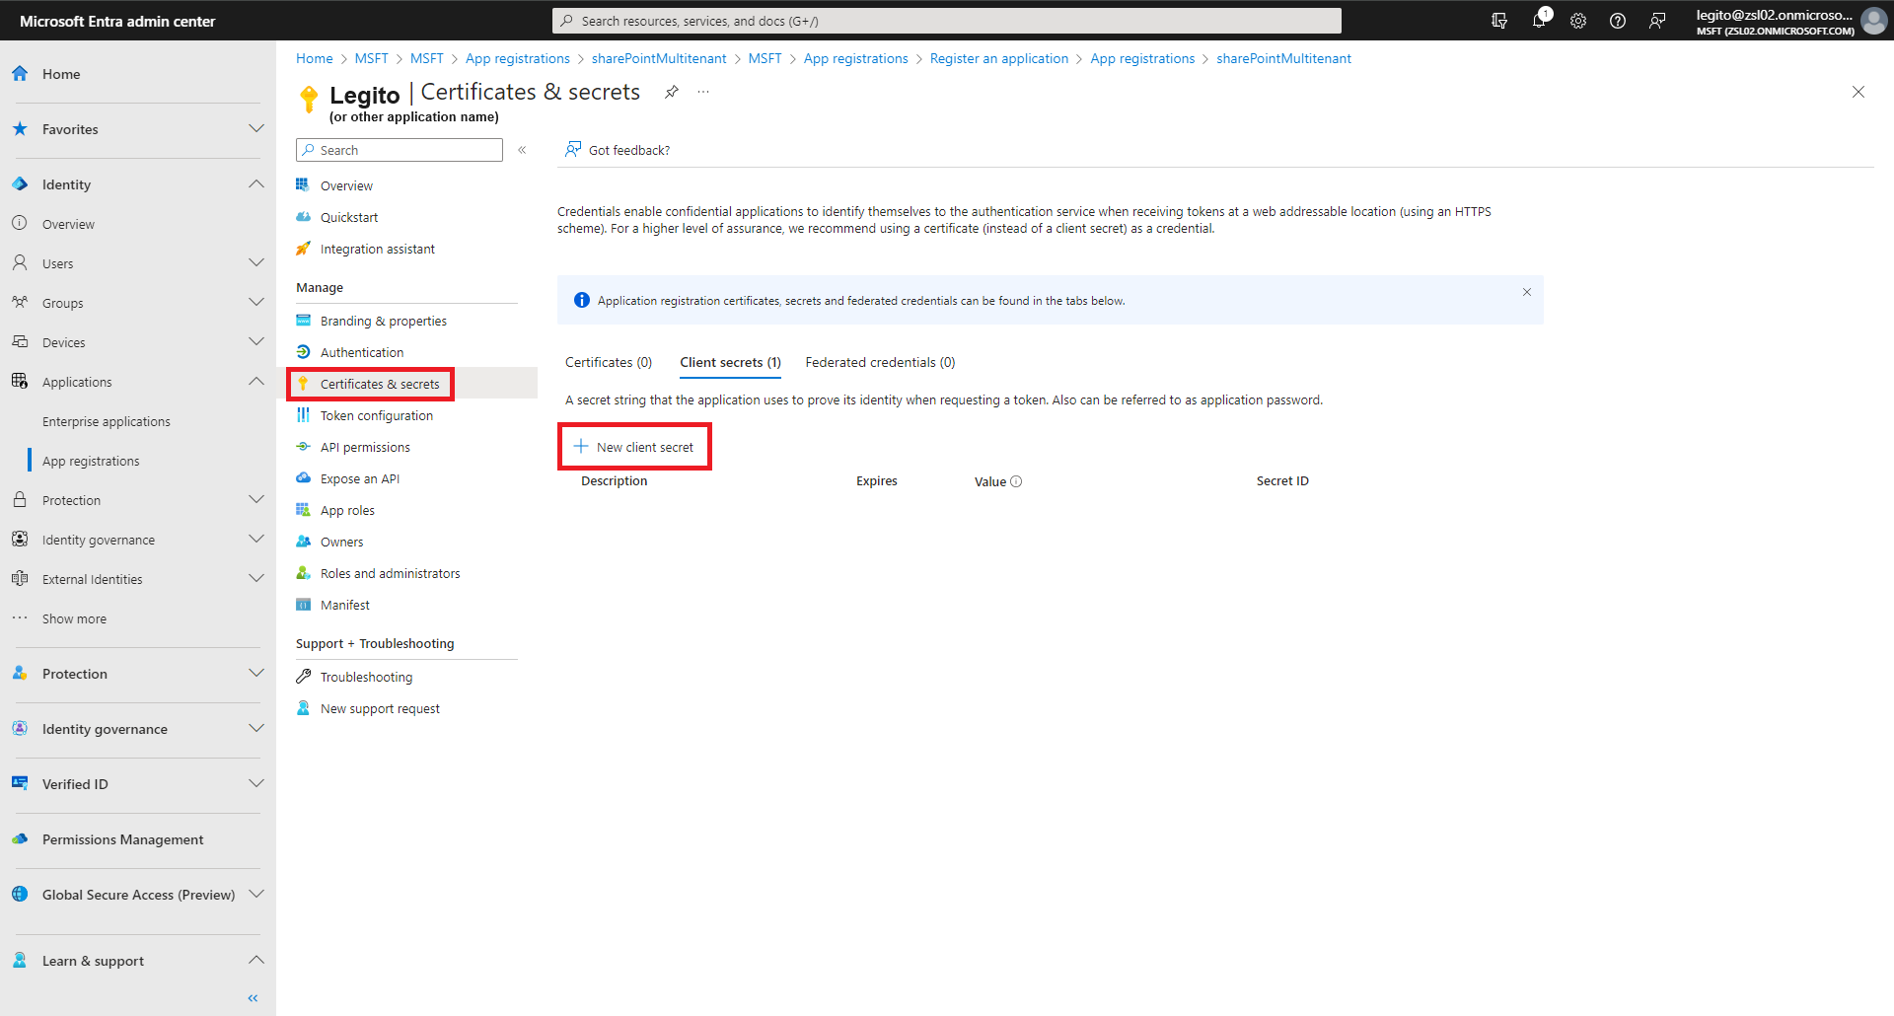Open Overview in the app menu
Screen dimensions: 1894x1016
click(x=346, y=185)
